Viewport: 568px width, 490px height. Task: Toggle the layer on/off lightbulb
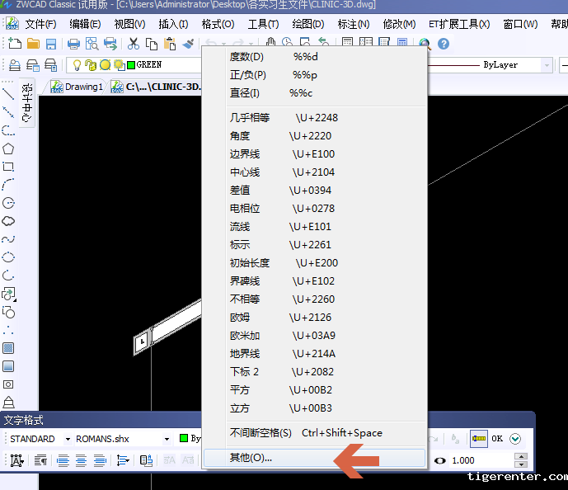[x=77, y=65]
